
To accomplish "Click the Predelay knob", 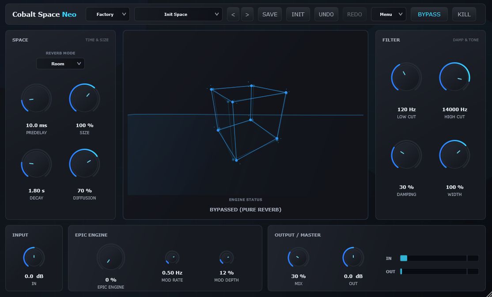I will [36, 99].
